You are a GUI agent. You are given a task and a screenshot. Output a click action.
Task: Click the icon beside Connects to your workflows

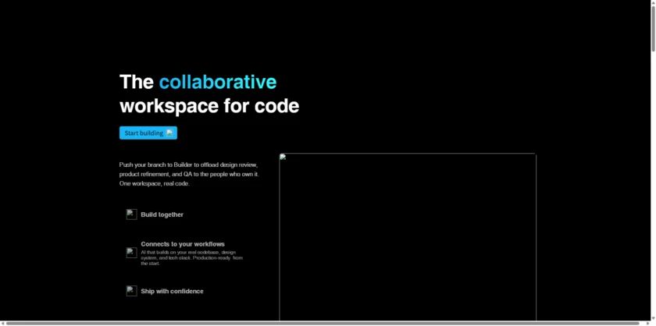[x=131, y=253]
